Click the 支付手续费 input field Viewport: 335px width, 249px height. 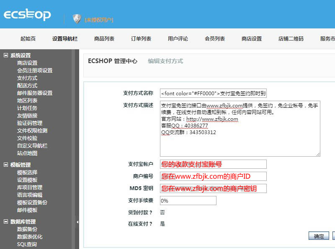(x=188, y=201)
